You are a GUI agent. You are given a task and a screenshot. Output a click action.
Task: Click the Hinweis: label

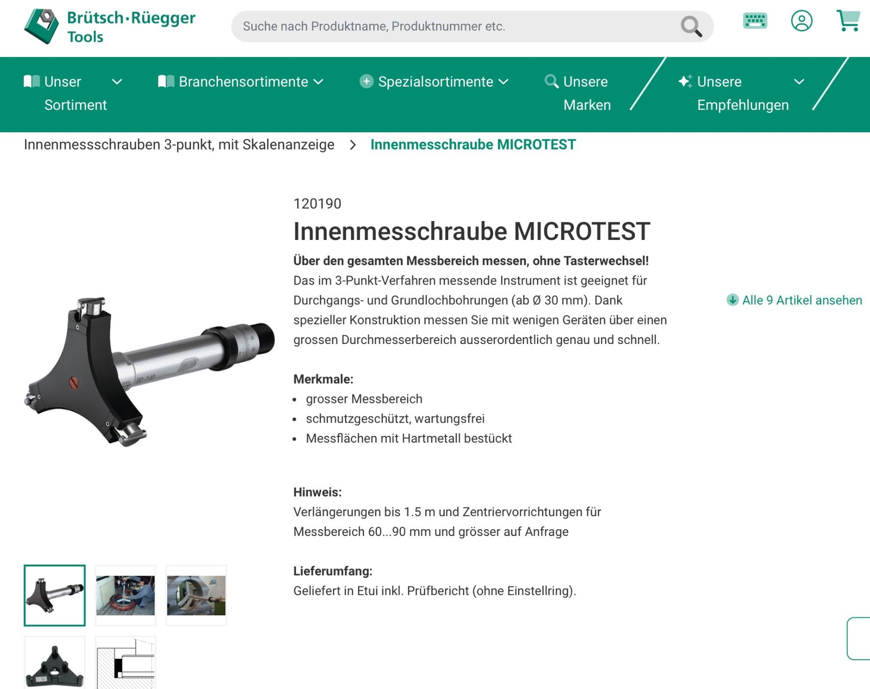[317, 492]
